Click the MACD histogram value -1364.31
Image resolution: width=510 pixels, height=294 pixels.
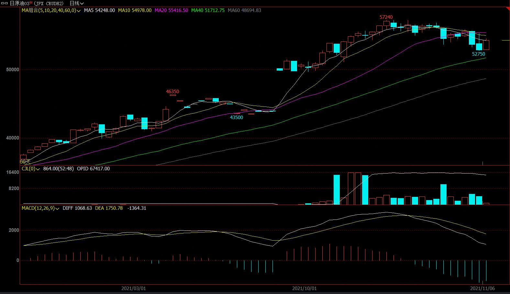[137, 208]
